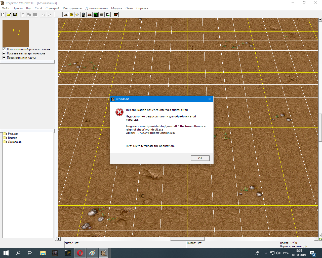Image resolution: width=322 pixels, height=258 pixels.
Task: Toggle 'Показывать нейтральные здания' checkbox
Action: (4, 49)
